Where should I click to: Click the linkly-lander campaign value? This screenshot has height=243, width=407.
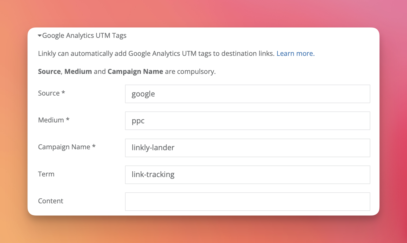(x=152, y=148)
